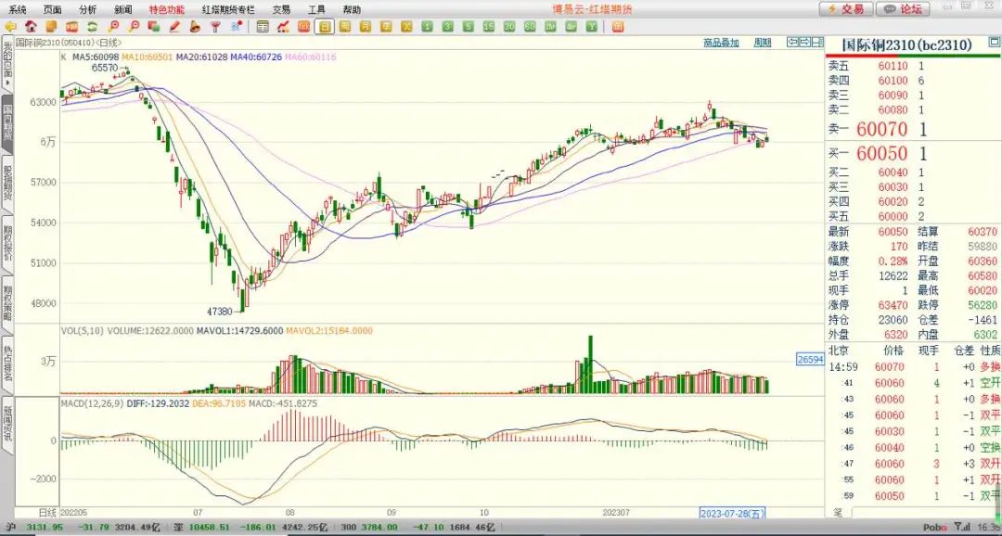Open the 周期 period dropdown

[x=762, y=43]
